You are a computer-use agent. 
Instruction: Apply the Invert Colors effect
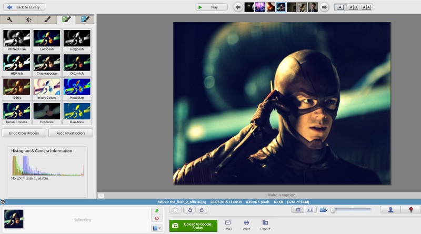47,89
